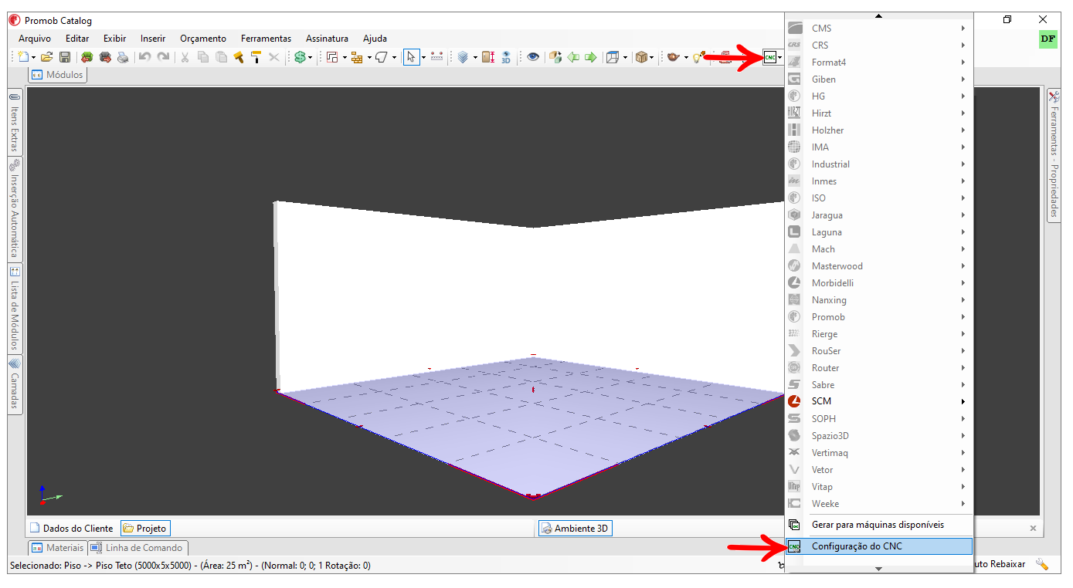1073x588 pixels.
Task: Open the Arquivo menu
Action: 35,39
